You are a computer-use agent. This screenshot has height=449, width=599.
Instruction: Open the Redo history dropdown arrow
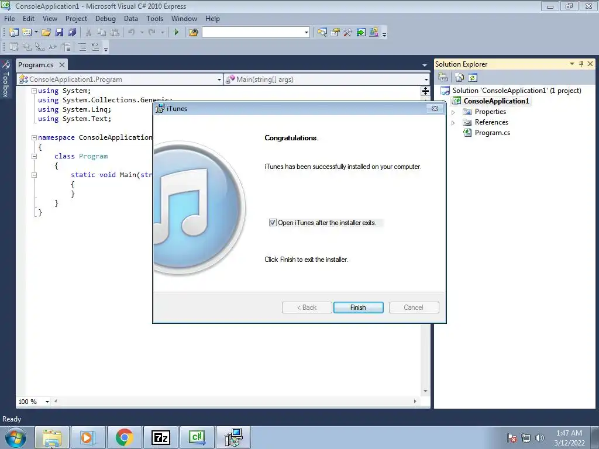(x=163, y=33)
